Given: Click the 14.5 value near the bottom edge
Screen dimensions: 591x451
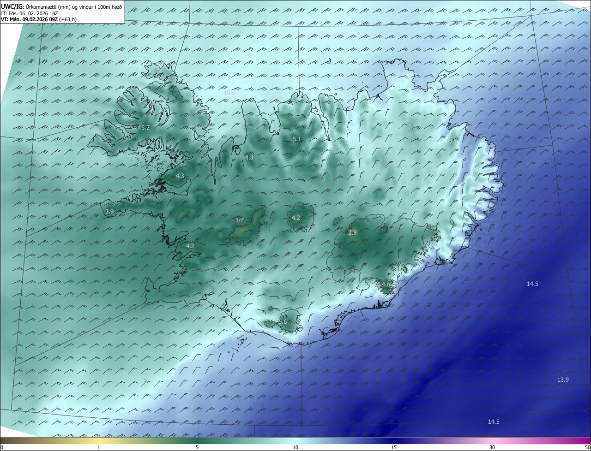Looking at the screenshot, I should point(494,421).
